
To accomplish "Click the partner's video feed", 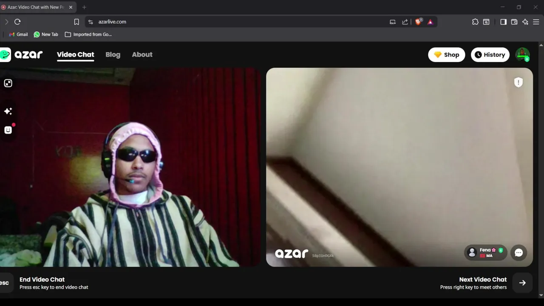I will point(399,167).
